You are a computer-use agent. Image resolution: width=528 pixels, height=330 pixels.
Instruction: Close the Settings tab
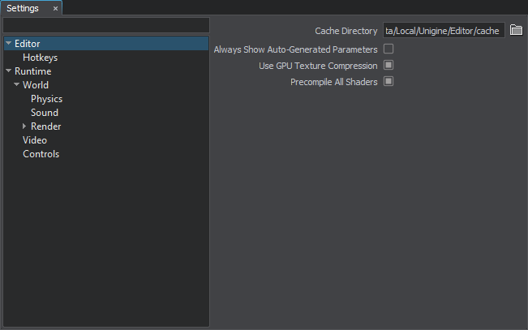[55, 8]
